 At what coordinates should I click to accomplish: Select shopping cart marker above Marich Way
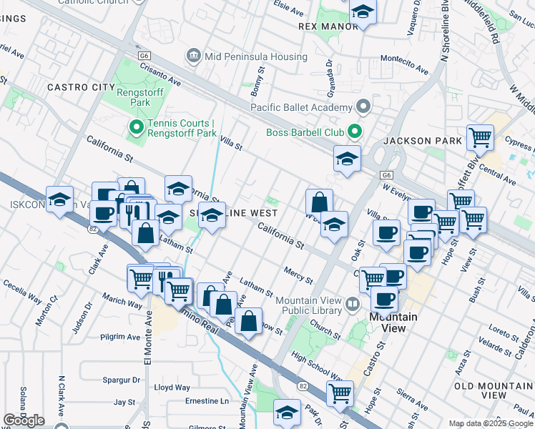pyautogui.click(x=141, y=280)
